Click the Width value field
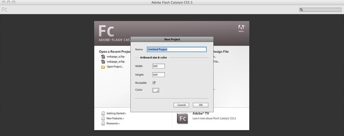This screenshot has height=136, width=344. point(158,66)
